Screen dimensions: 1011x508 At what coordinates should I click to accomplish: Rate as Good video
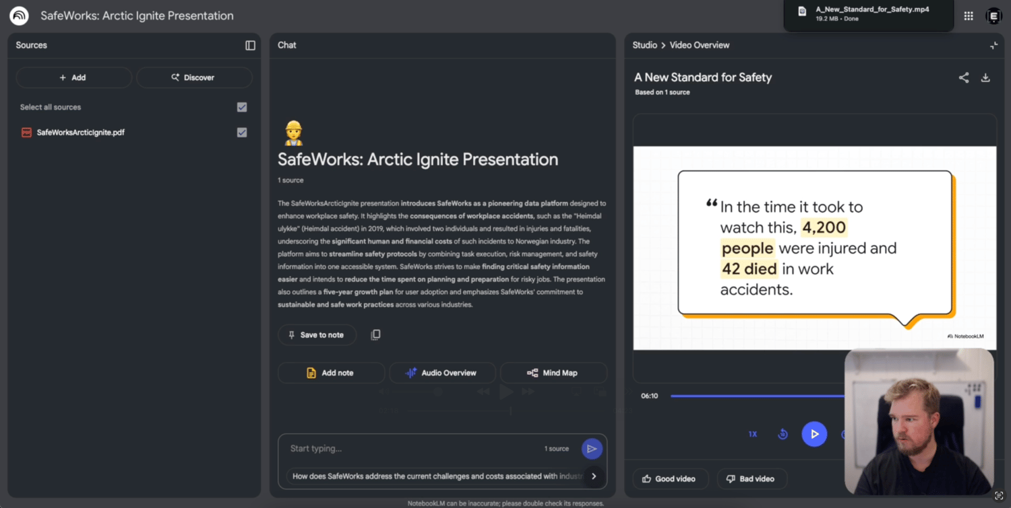click(x=670, y=478)
